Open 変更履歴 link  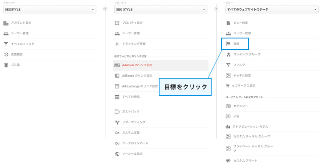coord(17,54)
